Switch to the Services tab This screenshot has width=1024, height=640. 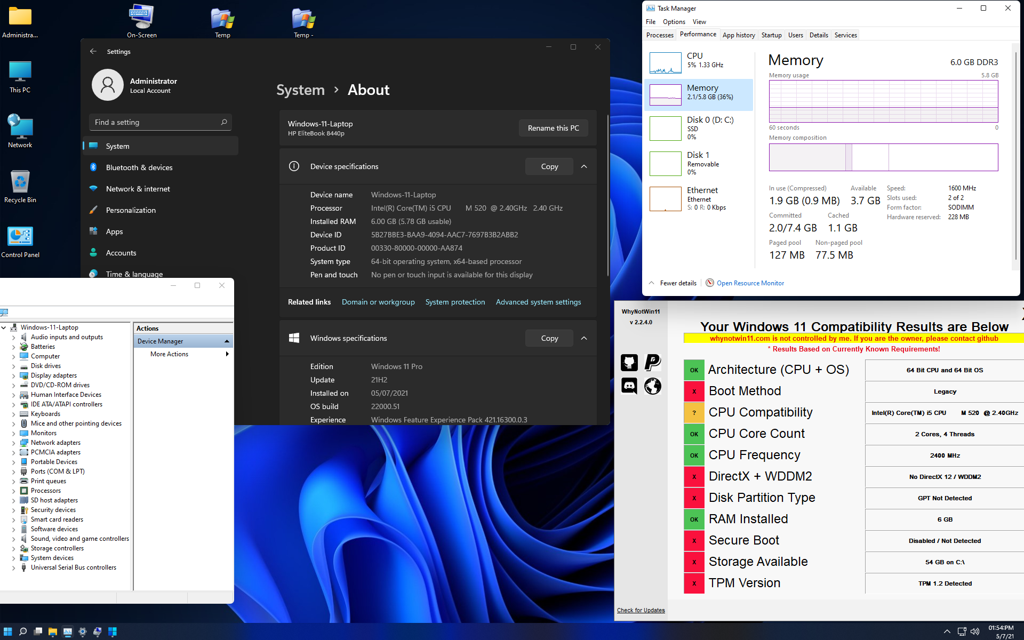click(845, 35)
